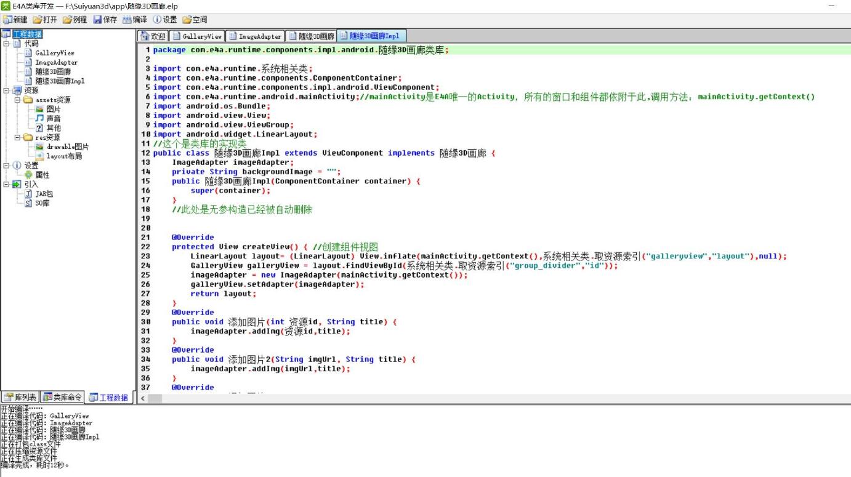Click the 打开 (Open) toolbar button
This screenshot has height=477, width=851.
[x=45, y=20]
